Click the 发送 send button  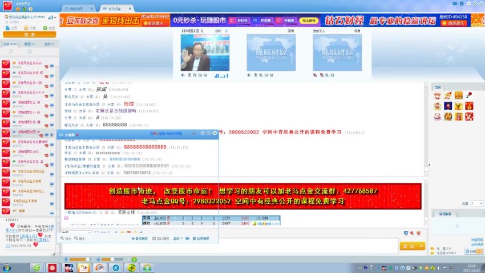pyautogui.click(x=409, y=246)
